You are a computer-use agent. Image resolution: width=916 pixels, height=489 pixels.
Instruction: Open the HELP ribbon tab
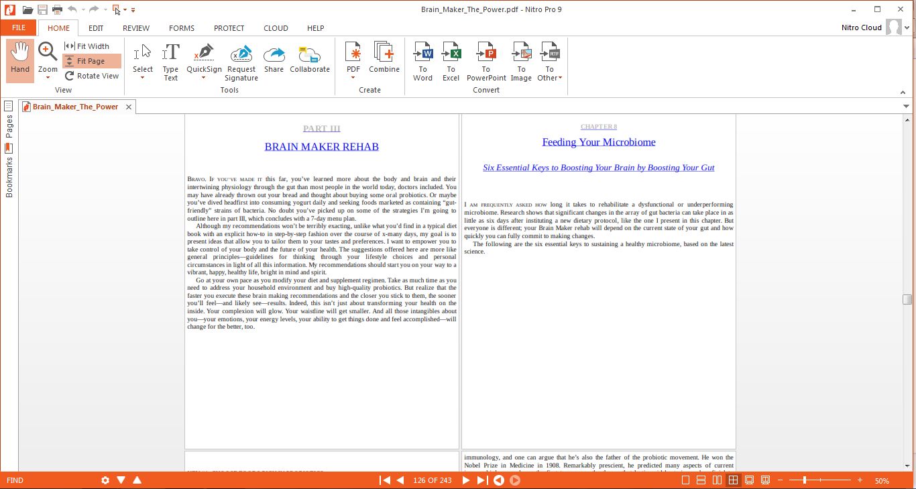pyautogui.click(x=315, y=28)
